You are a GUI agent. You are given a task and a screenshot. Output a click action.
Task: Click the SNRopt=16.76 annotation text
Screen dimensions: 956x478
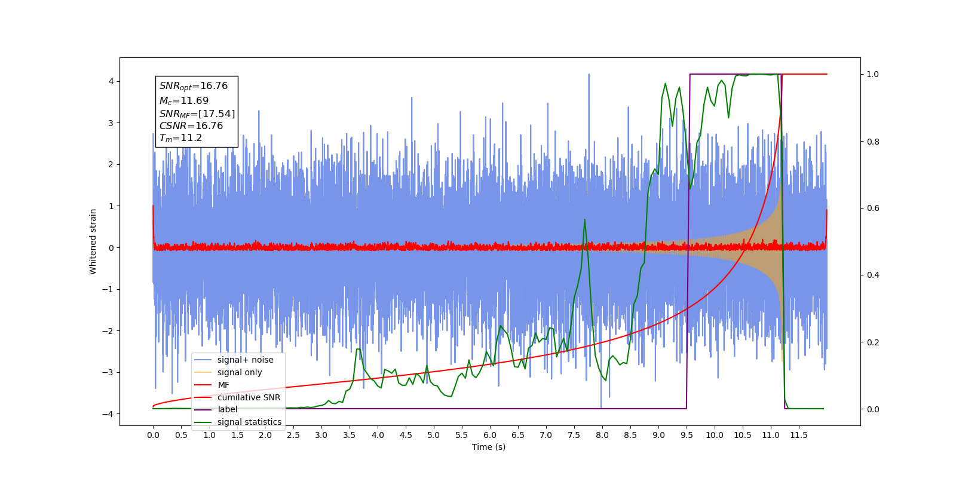pyautogui.click(x=194, y=86)
